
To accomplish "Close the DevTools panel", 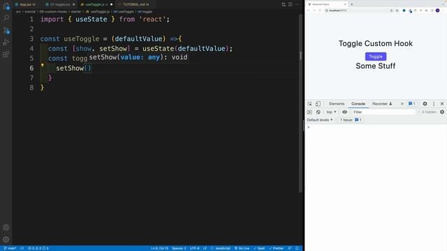I will pos(442,104).
